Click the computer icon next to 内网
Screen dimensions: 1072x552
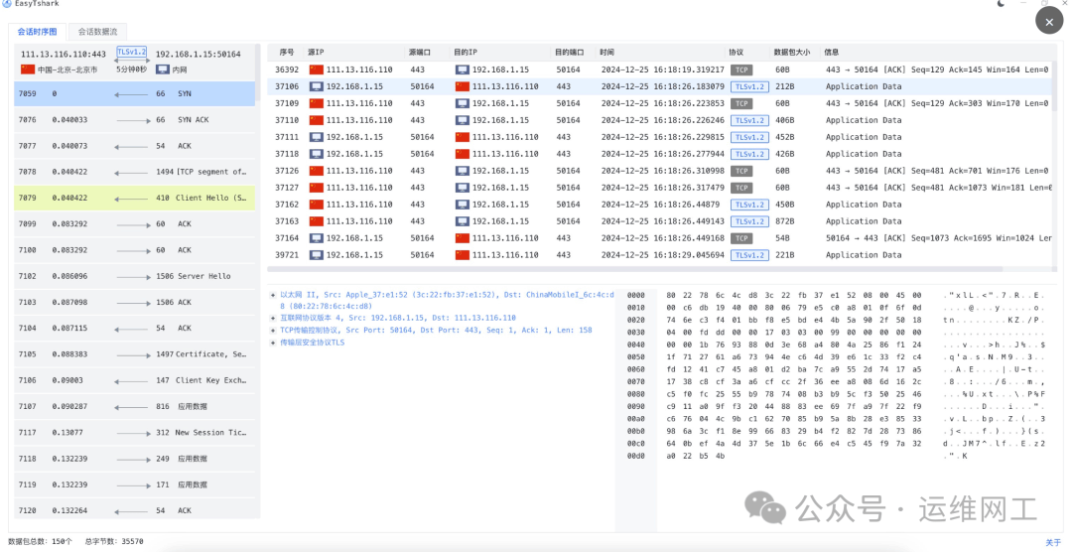tap(162, 69)
